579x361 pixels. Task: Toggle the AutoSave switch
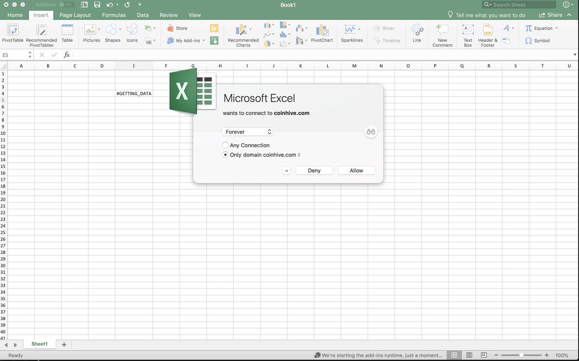[x=68, y=5]
